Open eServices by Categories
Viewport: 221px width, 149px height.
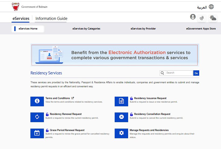[86, 29]
